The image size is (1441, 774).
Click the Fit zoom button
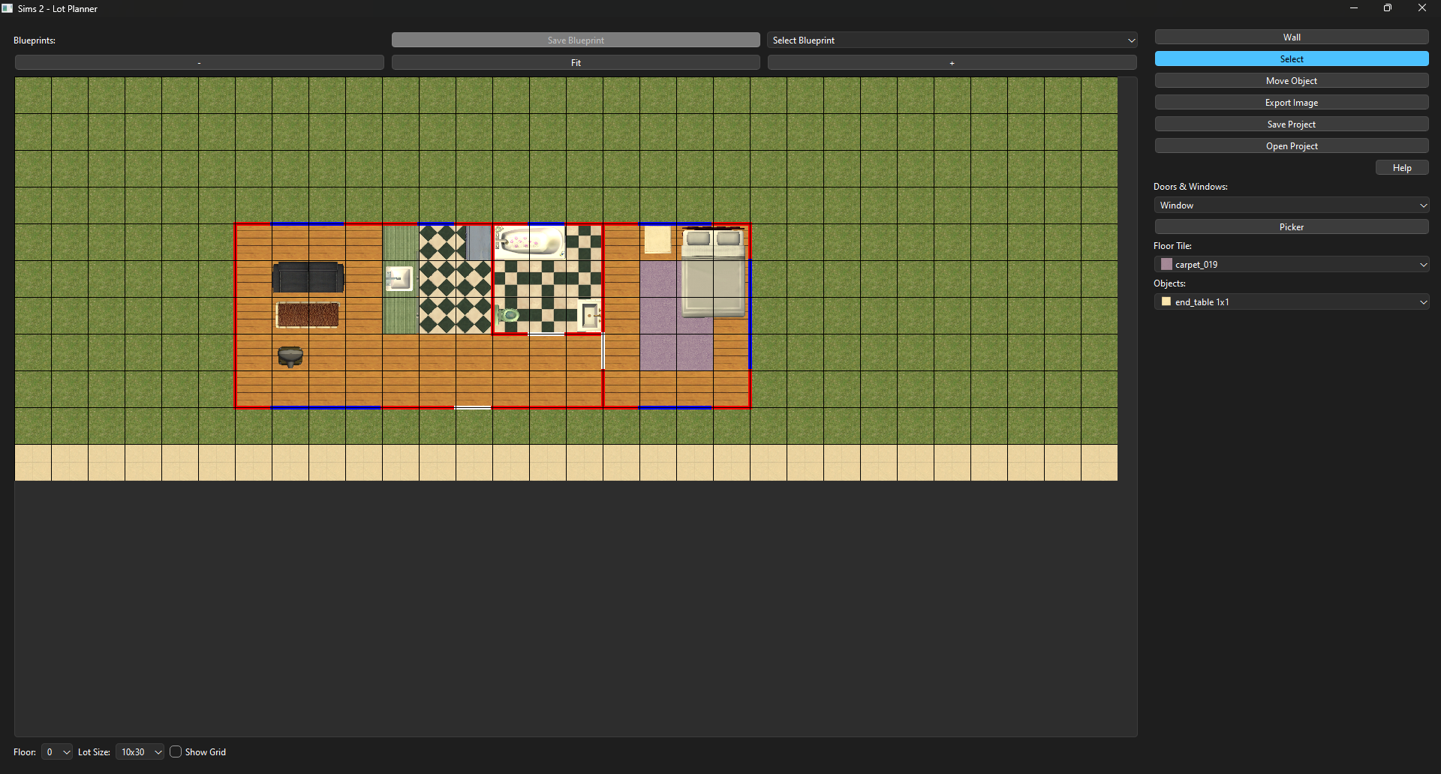pyautogui.click(x=576, y=62)
